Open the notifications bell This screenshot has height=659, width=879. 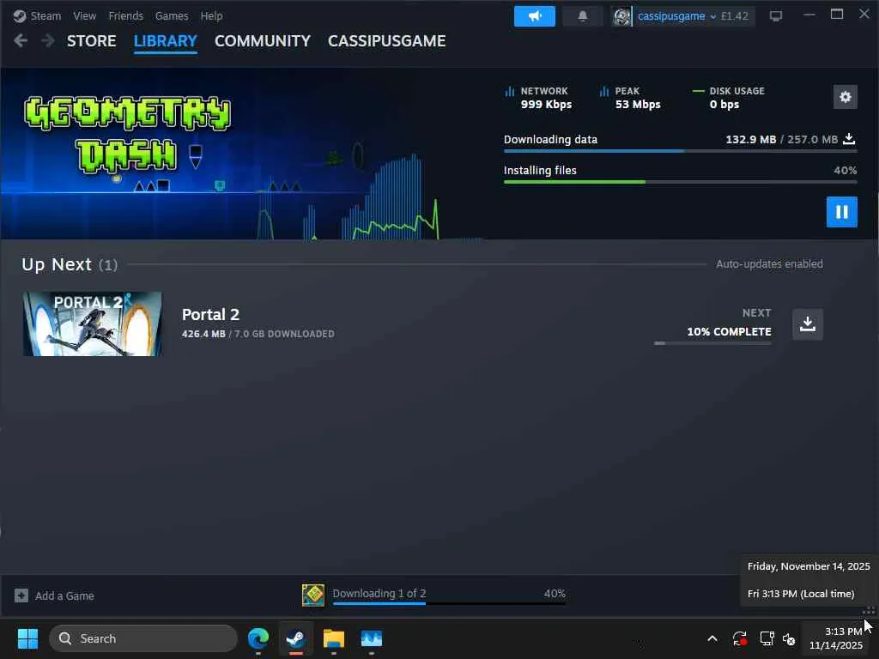tap(583, 16)
